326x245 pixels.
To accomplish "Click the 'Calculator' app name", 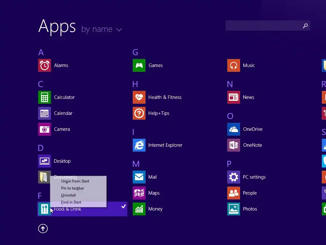I will click(x=64, y=97).
